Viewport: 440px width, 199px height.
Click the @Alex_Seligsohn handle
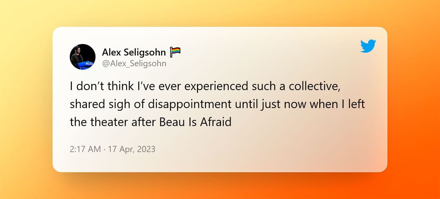[x=134, y=63]
